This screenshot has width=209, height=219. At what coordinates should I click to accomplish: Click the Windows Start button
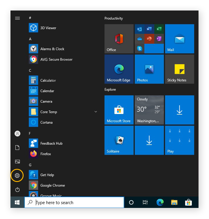click(17, 202)
